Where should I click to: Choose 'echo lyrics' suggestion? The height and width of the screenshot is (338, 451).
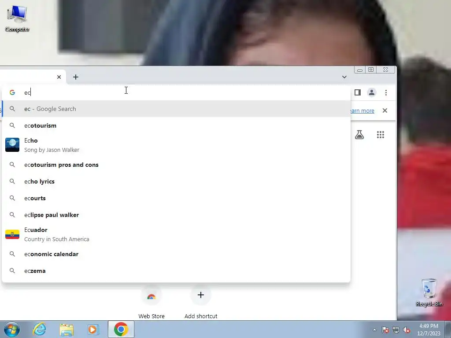coord(176,181)
